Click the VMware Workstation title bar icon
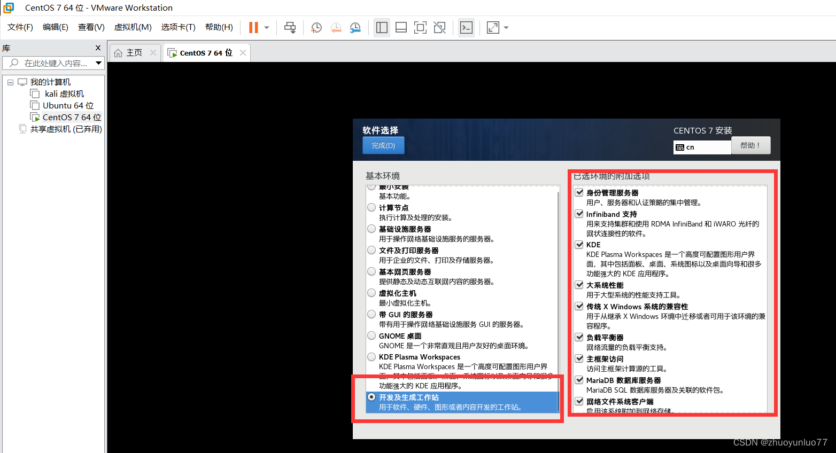The height and width of the screenshot is (453, 836). coord(9,8)
